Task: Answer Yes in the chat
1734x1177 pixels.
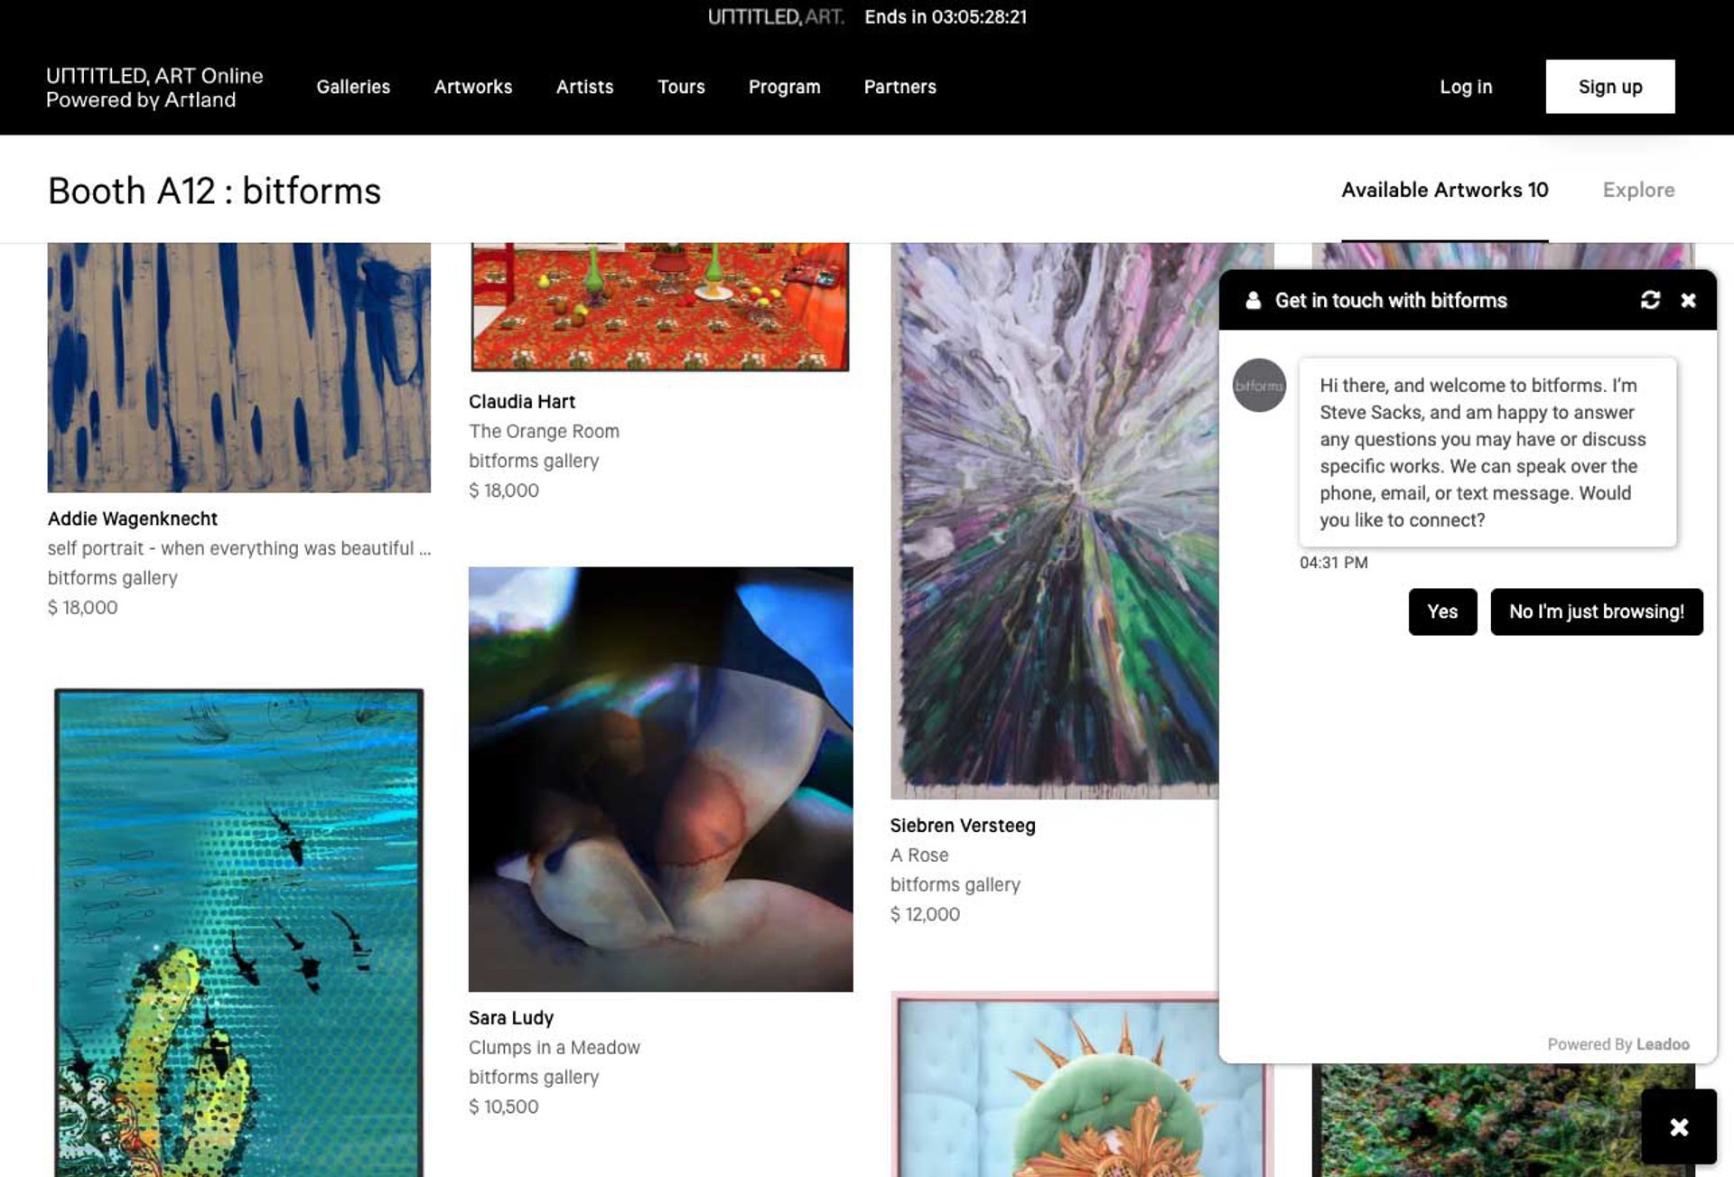Action: (x=1442, y=612)
